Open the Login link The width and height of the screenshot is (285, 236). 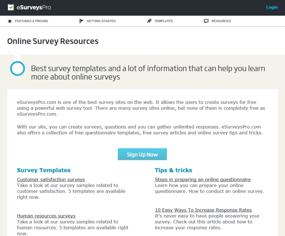(272, 7)
